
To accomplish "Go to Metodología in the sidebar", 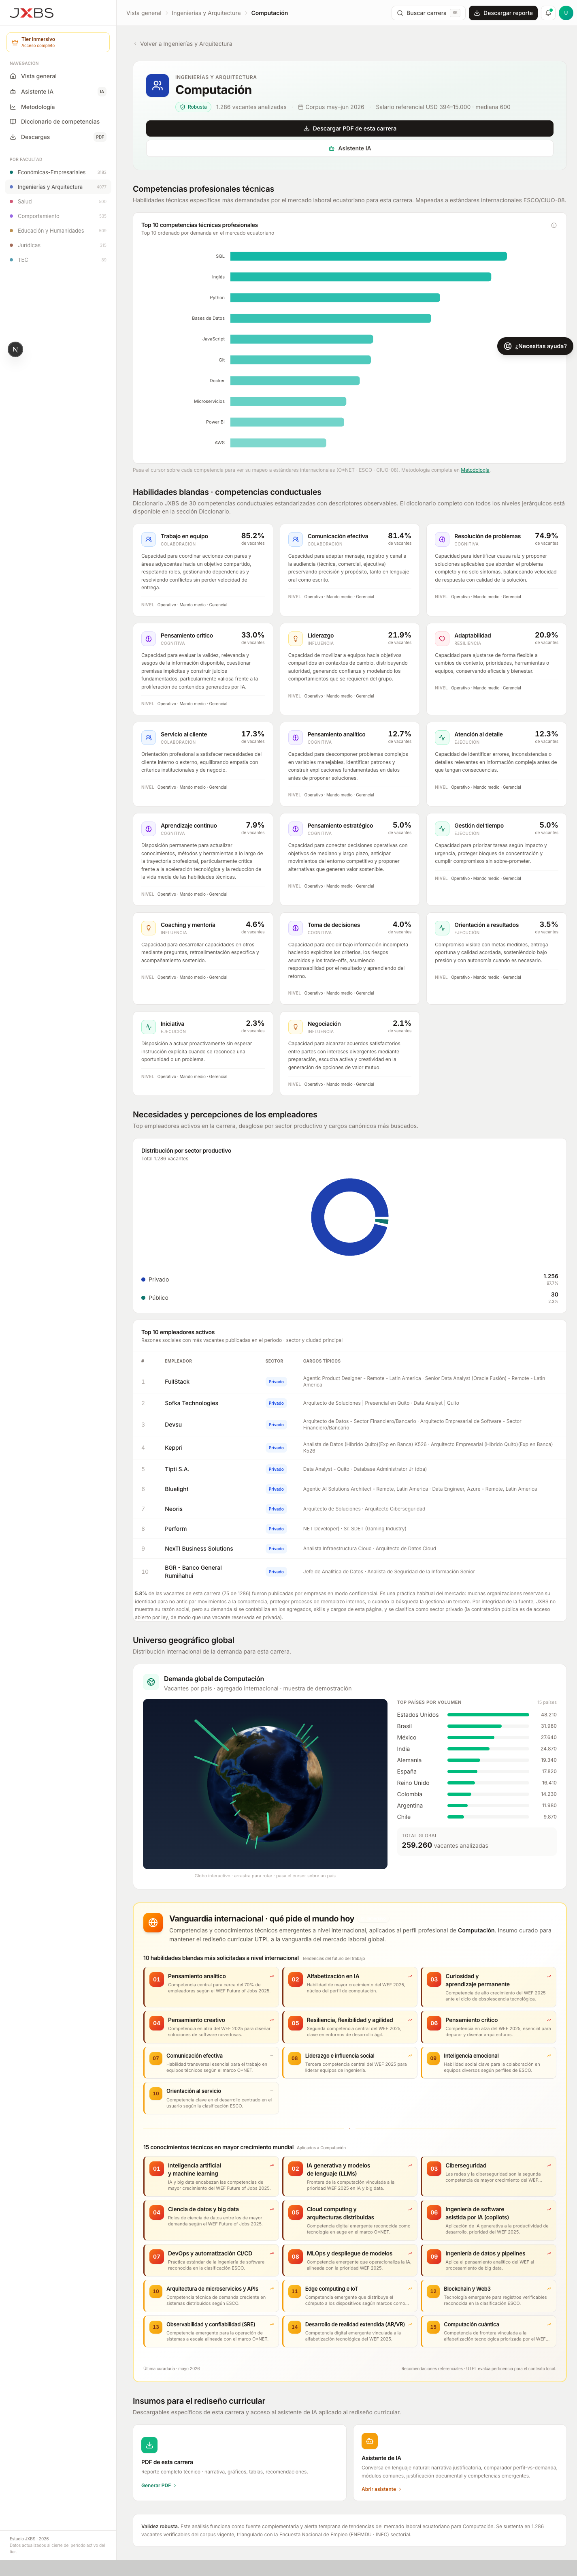I will (58, 107).
